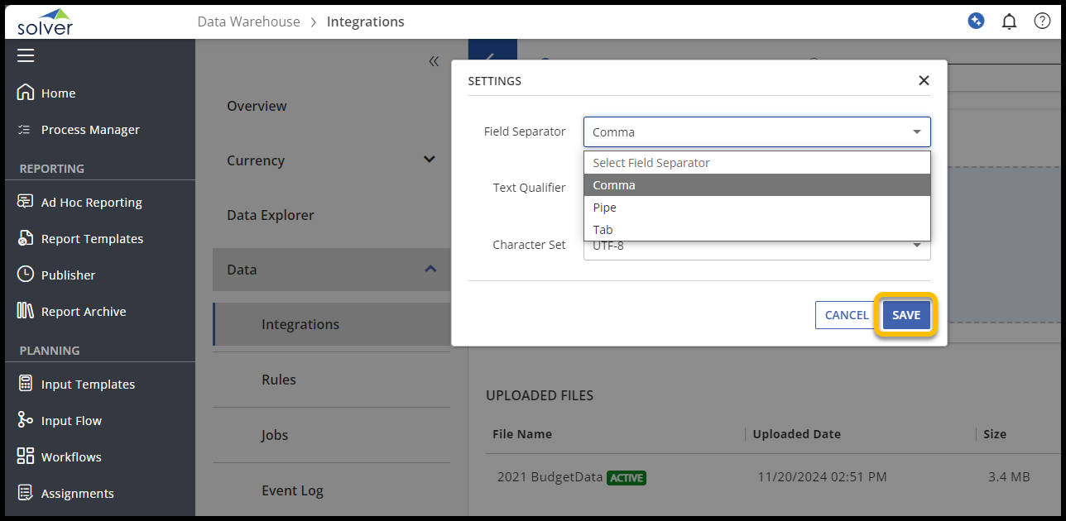The width and height of the screenshot is (1066, 521).
Task: Open the Field Separator dropdown
Action: (x=756, y=132)
